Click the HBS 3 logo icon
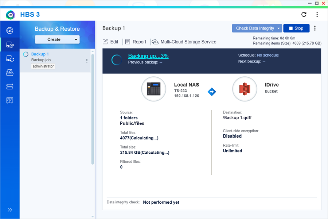This screenshot has width=328, height=219. point(11,15)
